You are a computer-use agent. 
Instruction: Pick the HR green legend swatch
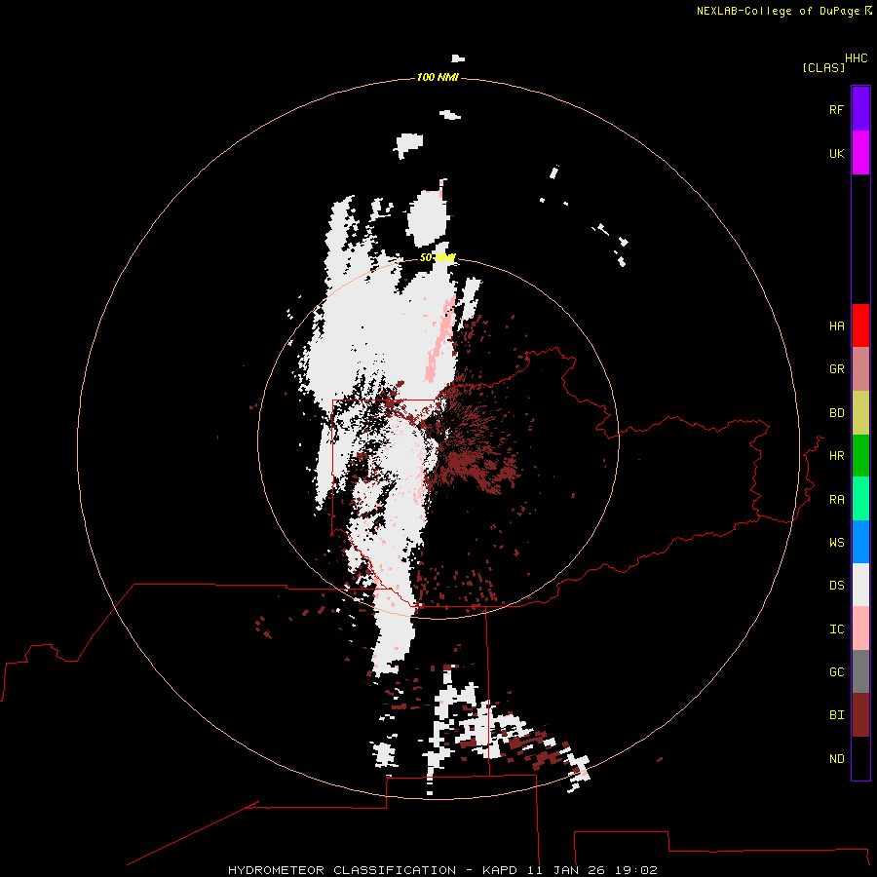tap(860, 456)
